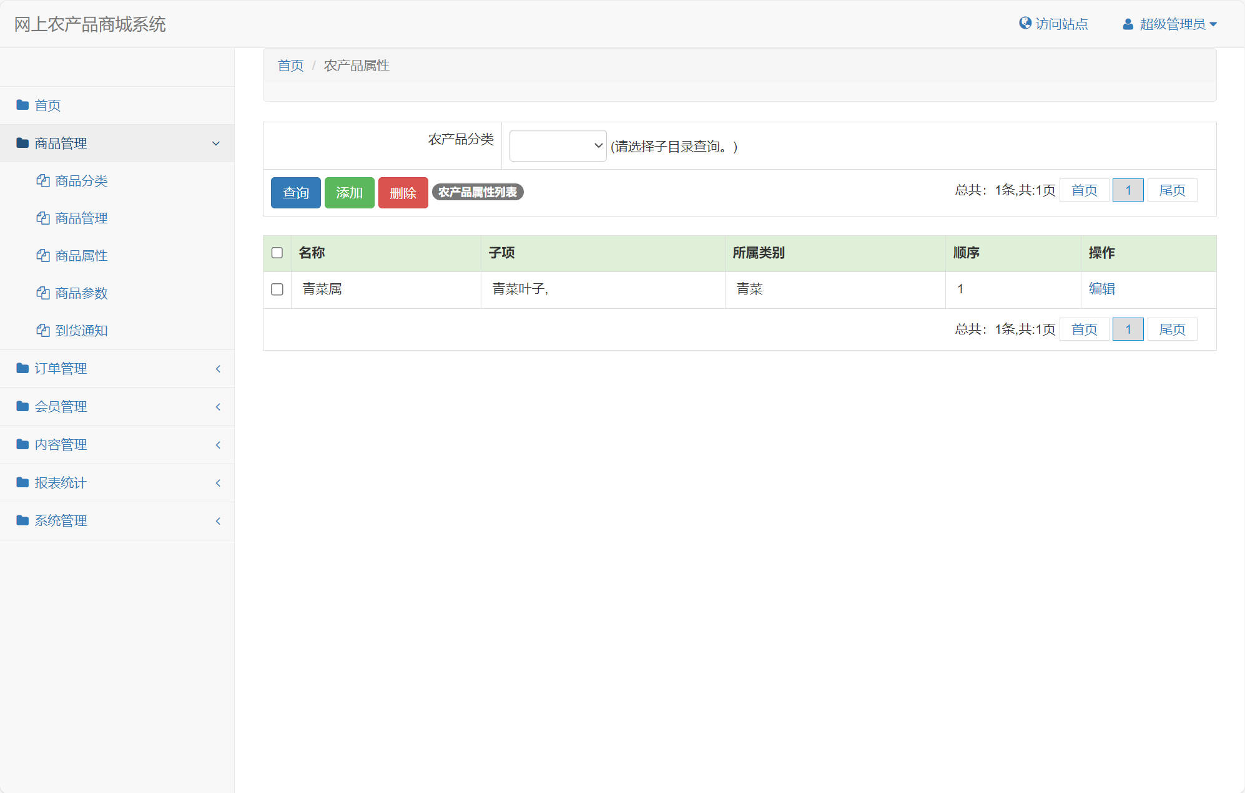This screenshot has width=1245, height=793.
Task: Open the 系统管理 menu item
Action: click(x=61, y=520)
